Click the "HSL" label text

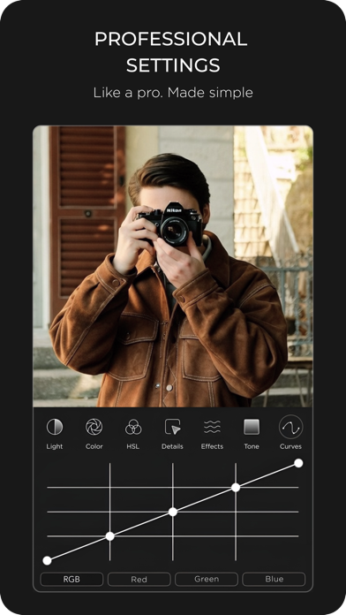pos(133,446)
